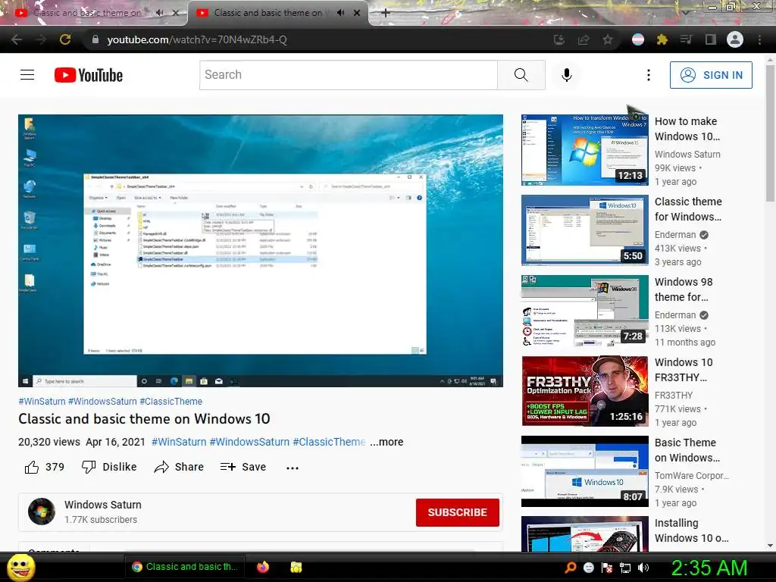Click the browser forward arrow
Screen dimensions: 776x582
41,39
